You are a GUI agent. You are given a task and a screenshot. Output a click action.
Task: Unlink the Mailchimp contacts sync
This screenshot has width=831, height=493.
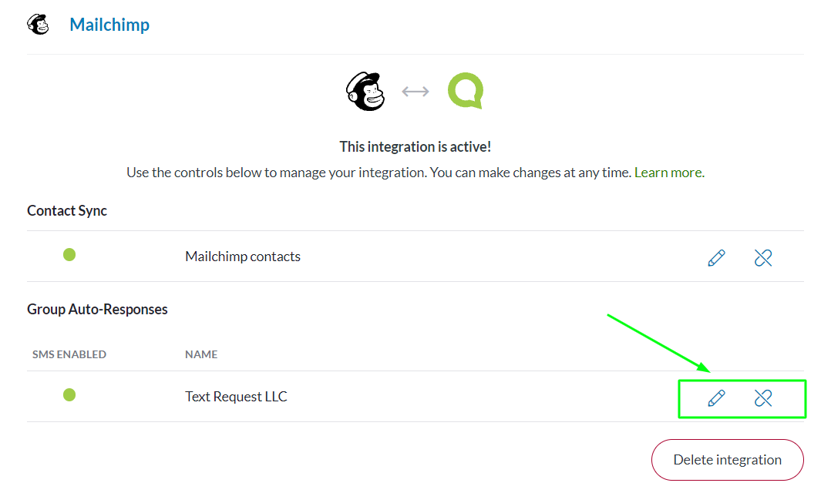pos(763,258)
